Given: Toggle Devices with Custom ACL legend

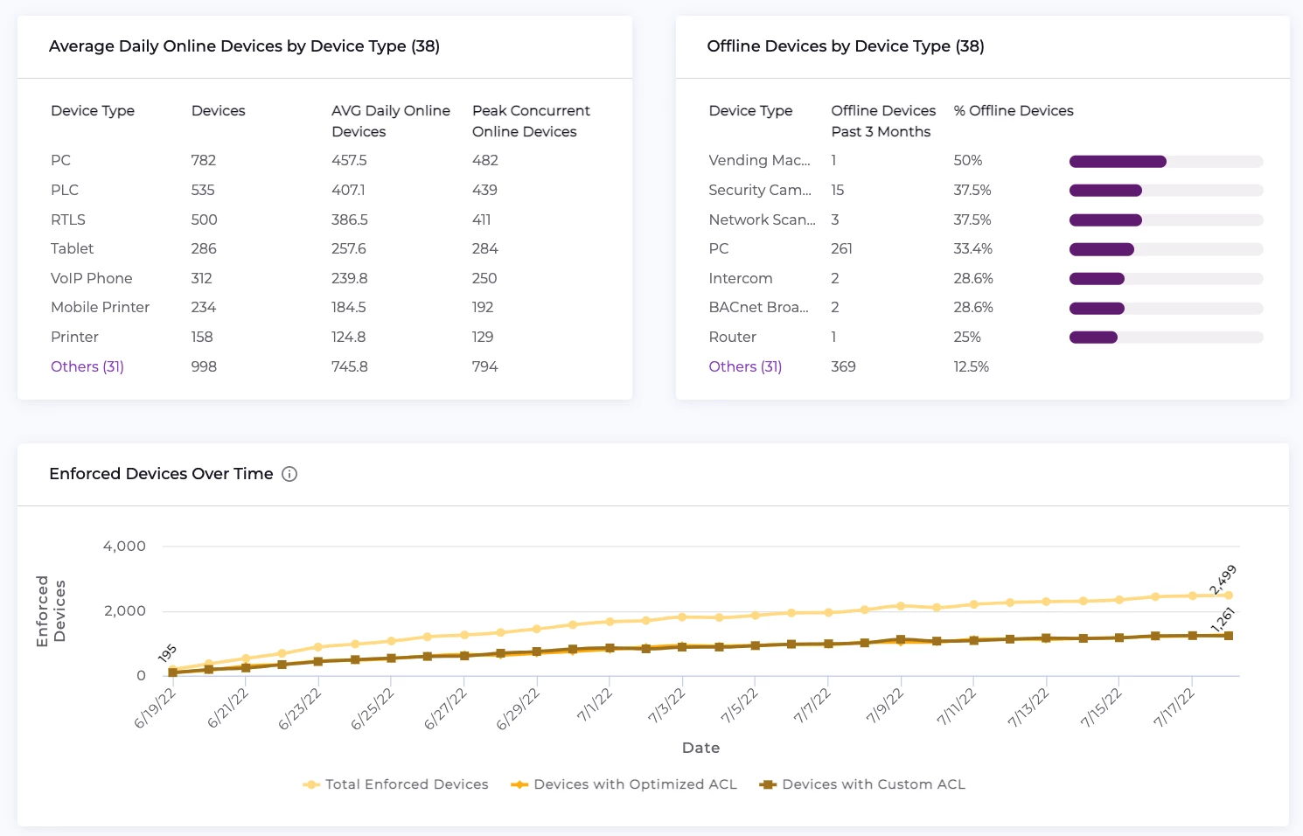Looking at the screenshot, I should point(862,784).
